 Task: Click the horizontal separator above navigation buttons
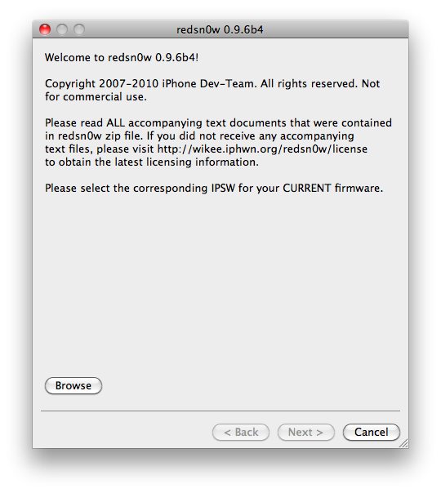click(220, 411)
